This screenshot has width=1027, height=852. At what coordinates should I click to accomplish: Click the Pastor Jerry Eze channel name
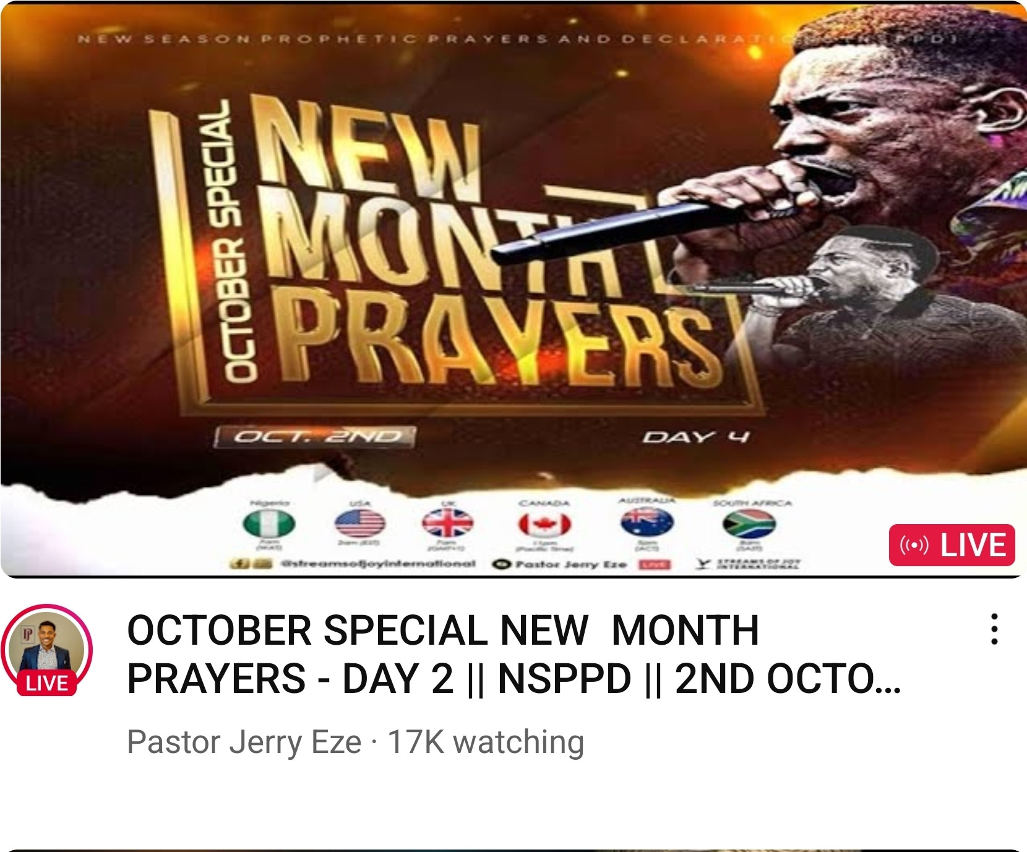point(244,741)
